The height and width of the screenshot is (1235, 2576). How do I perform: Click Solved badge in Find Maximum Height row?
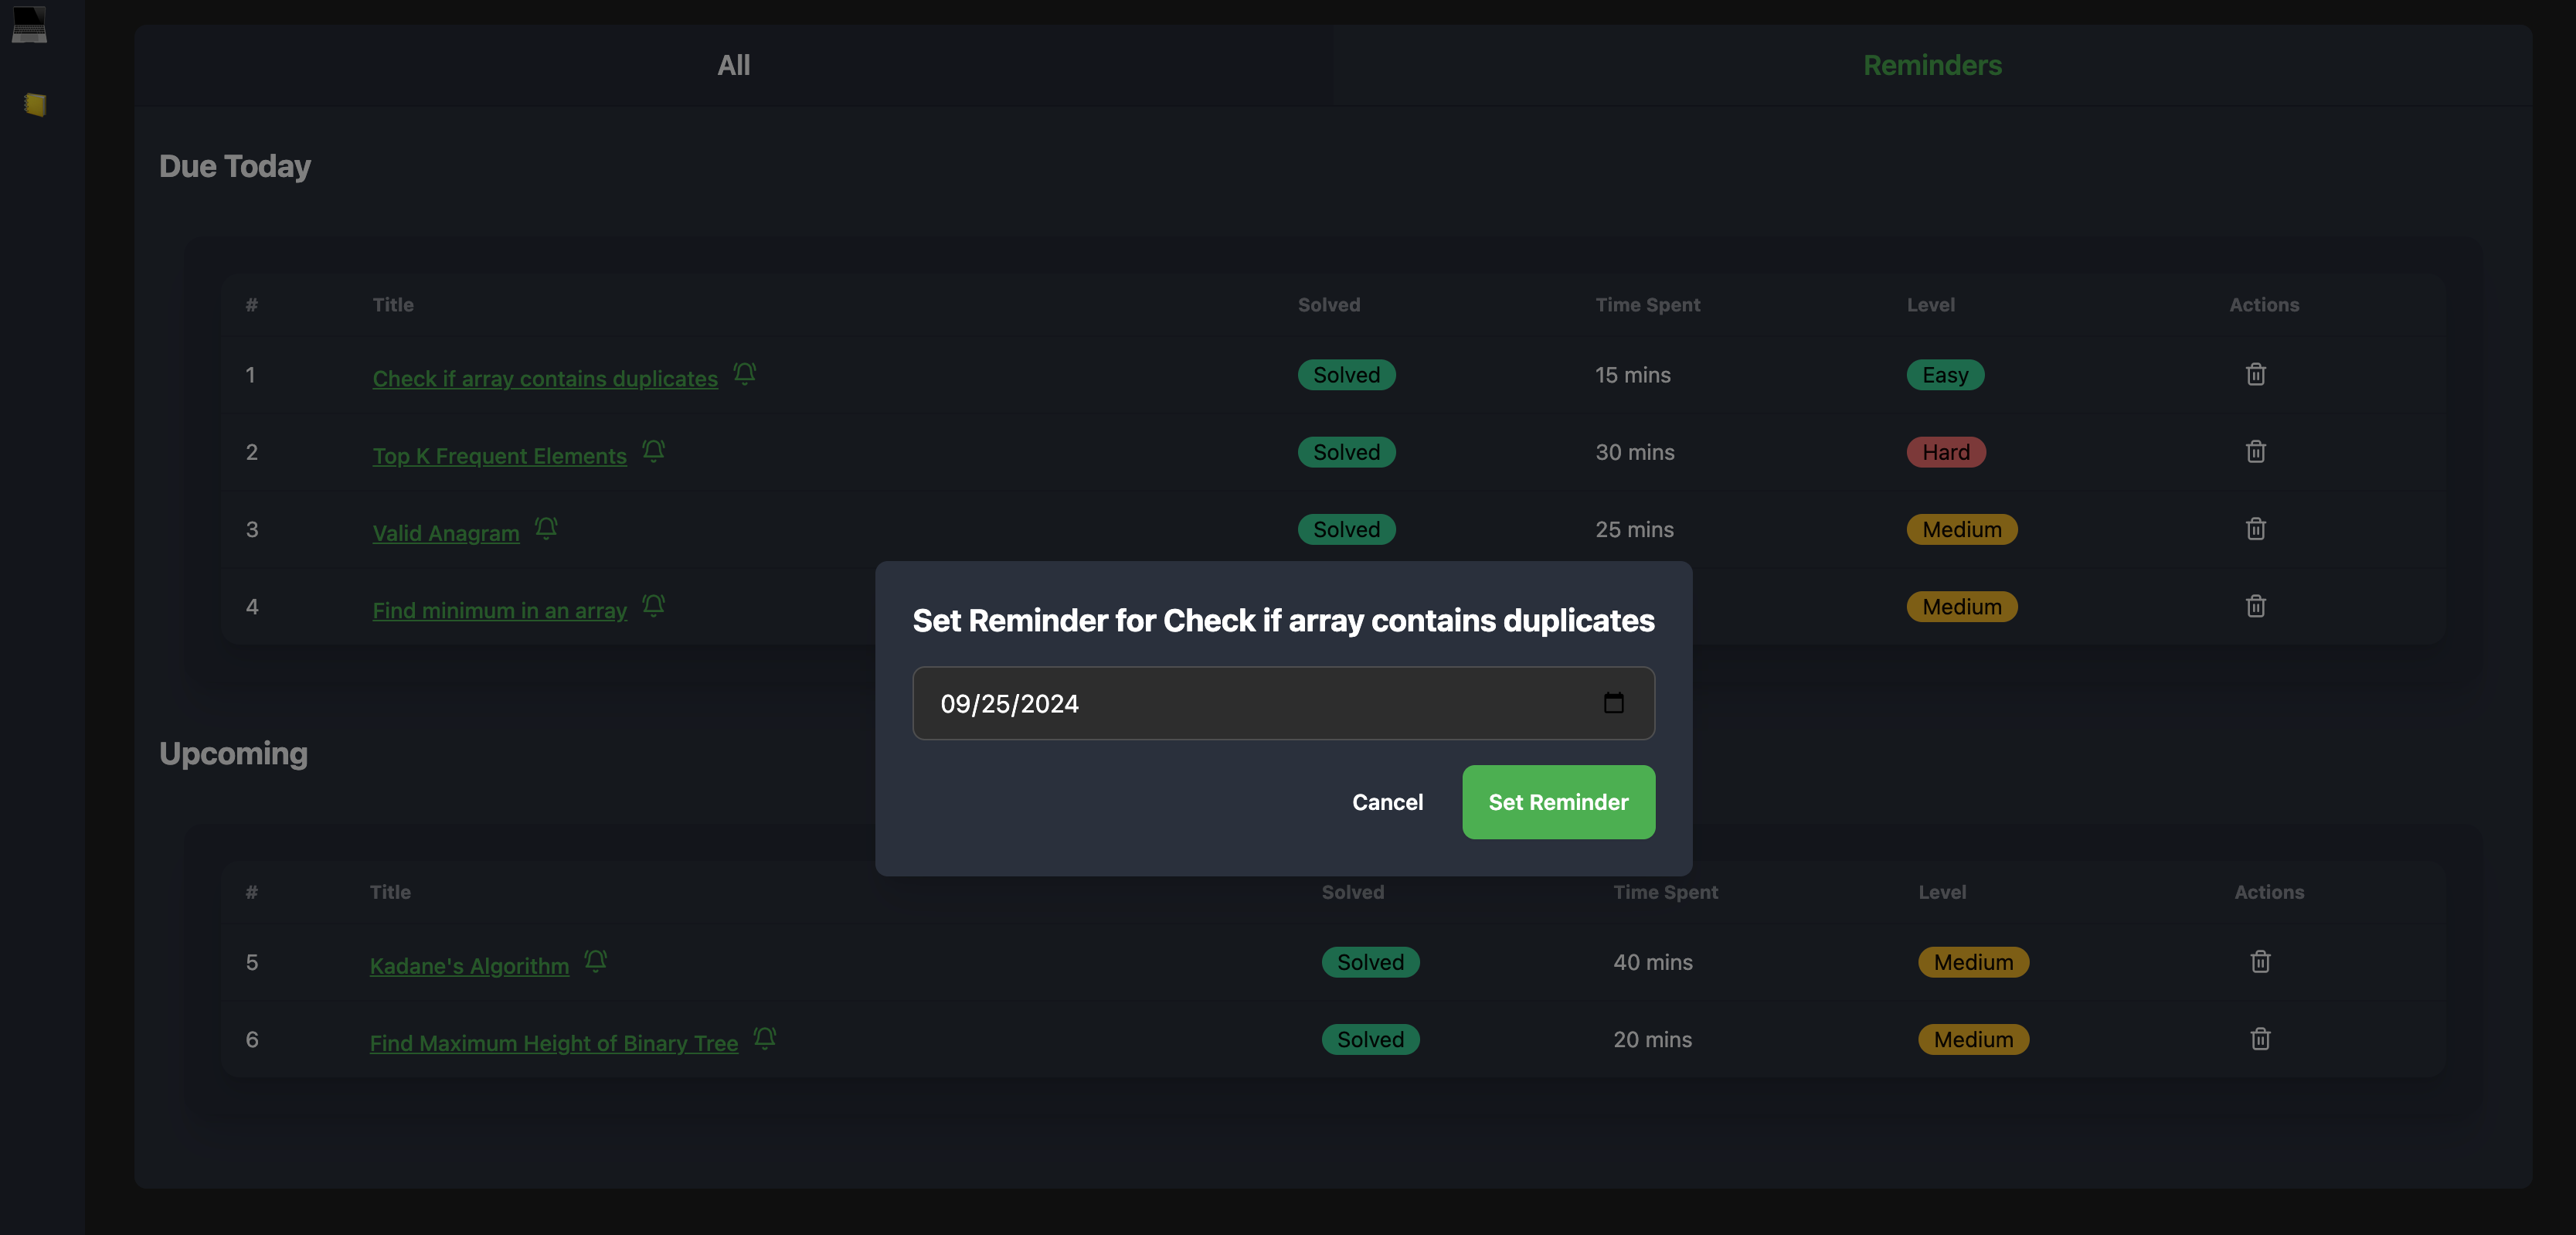1370,1039
